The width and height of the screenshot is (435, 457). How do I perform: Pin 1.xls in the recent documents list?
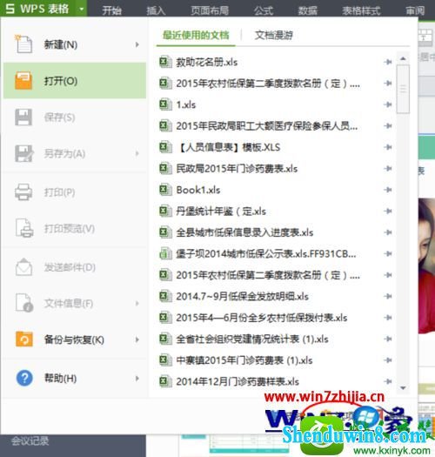coord(388,104)
